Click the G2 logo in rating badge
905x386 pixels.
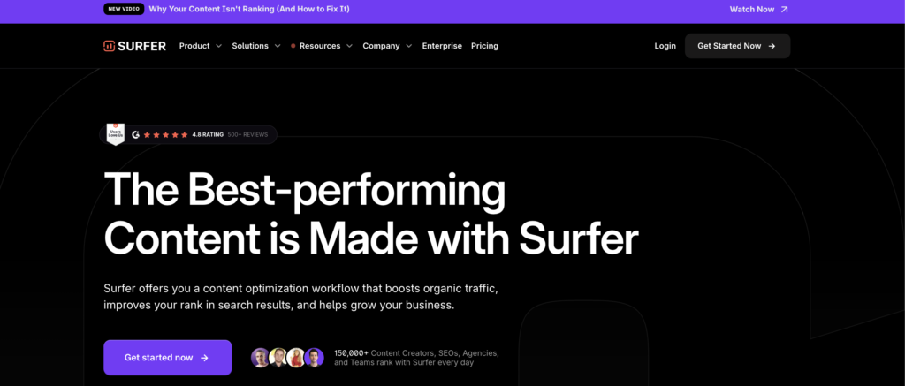pyautogui.click(x=135, y=134)
